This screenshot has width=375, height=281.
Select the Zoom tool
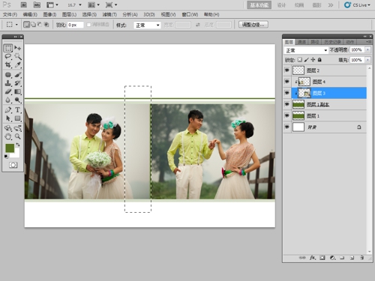click(x=17, y=136)
